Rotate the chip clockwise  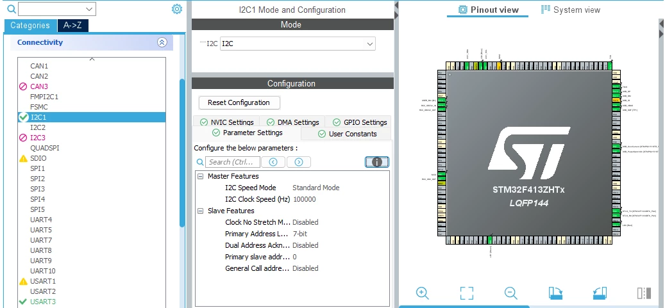point(555,293)
